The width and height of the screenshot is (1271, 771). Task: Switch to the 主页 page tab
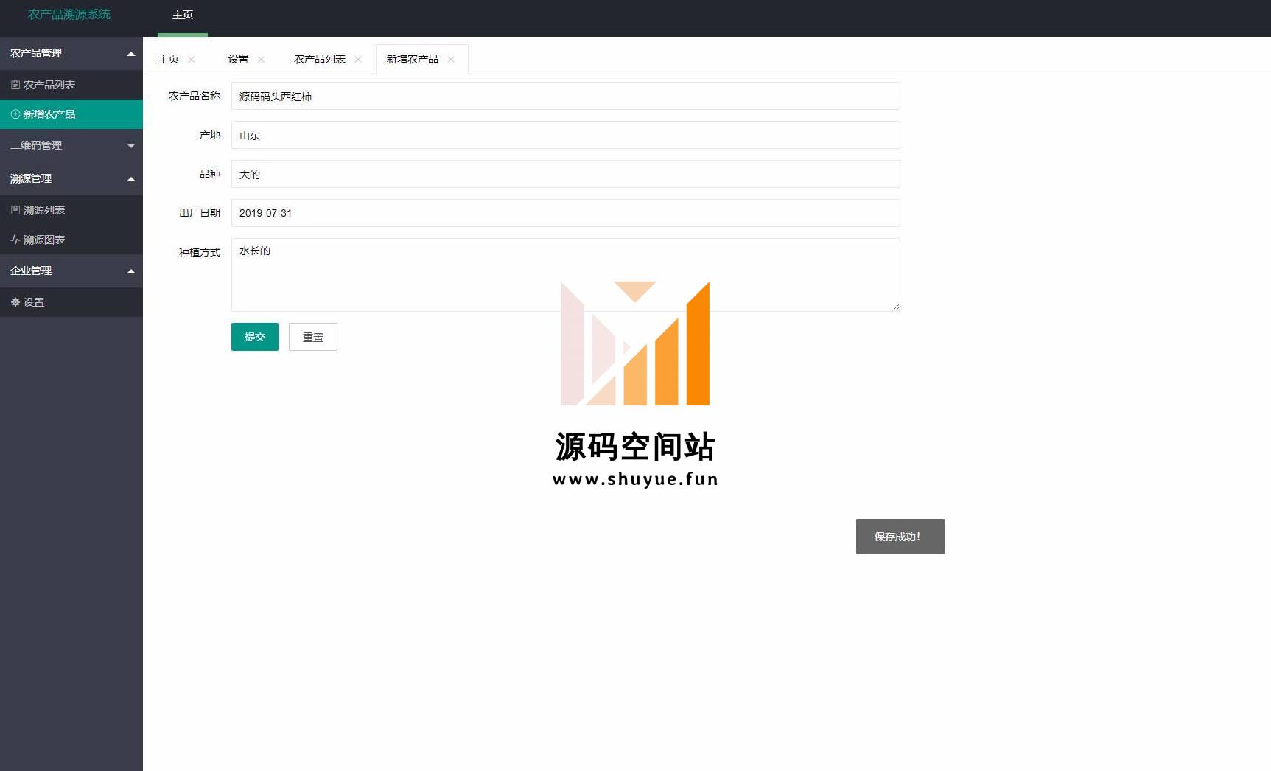(x=169, y=59)
